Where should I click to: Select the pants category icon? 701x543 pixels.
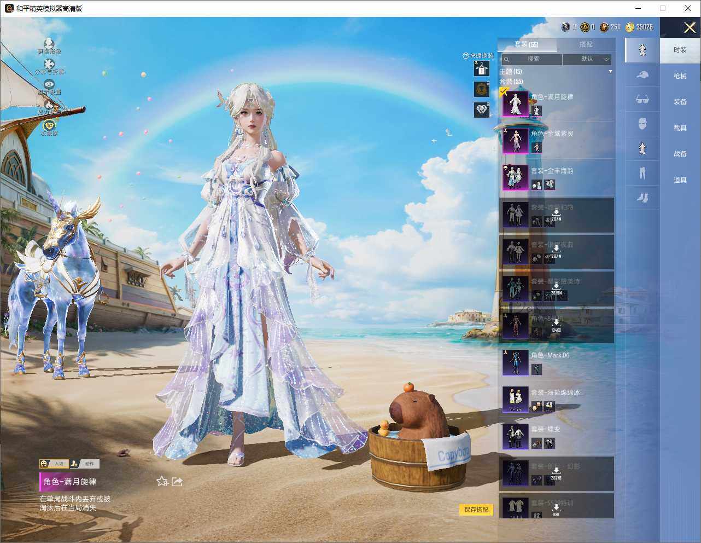click(642, 173)
